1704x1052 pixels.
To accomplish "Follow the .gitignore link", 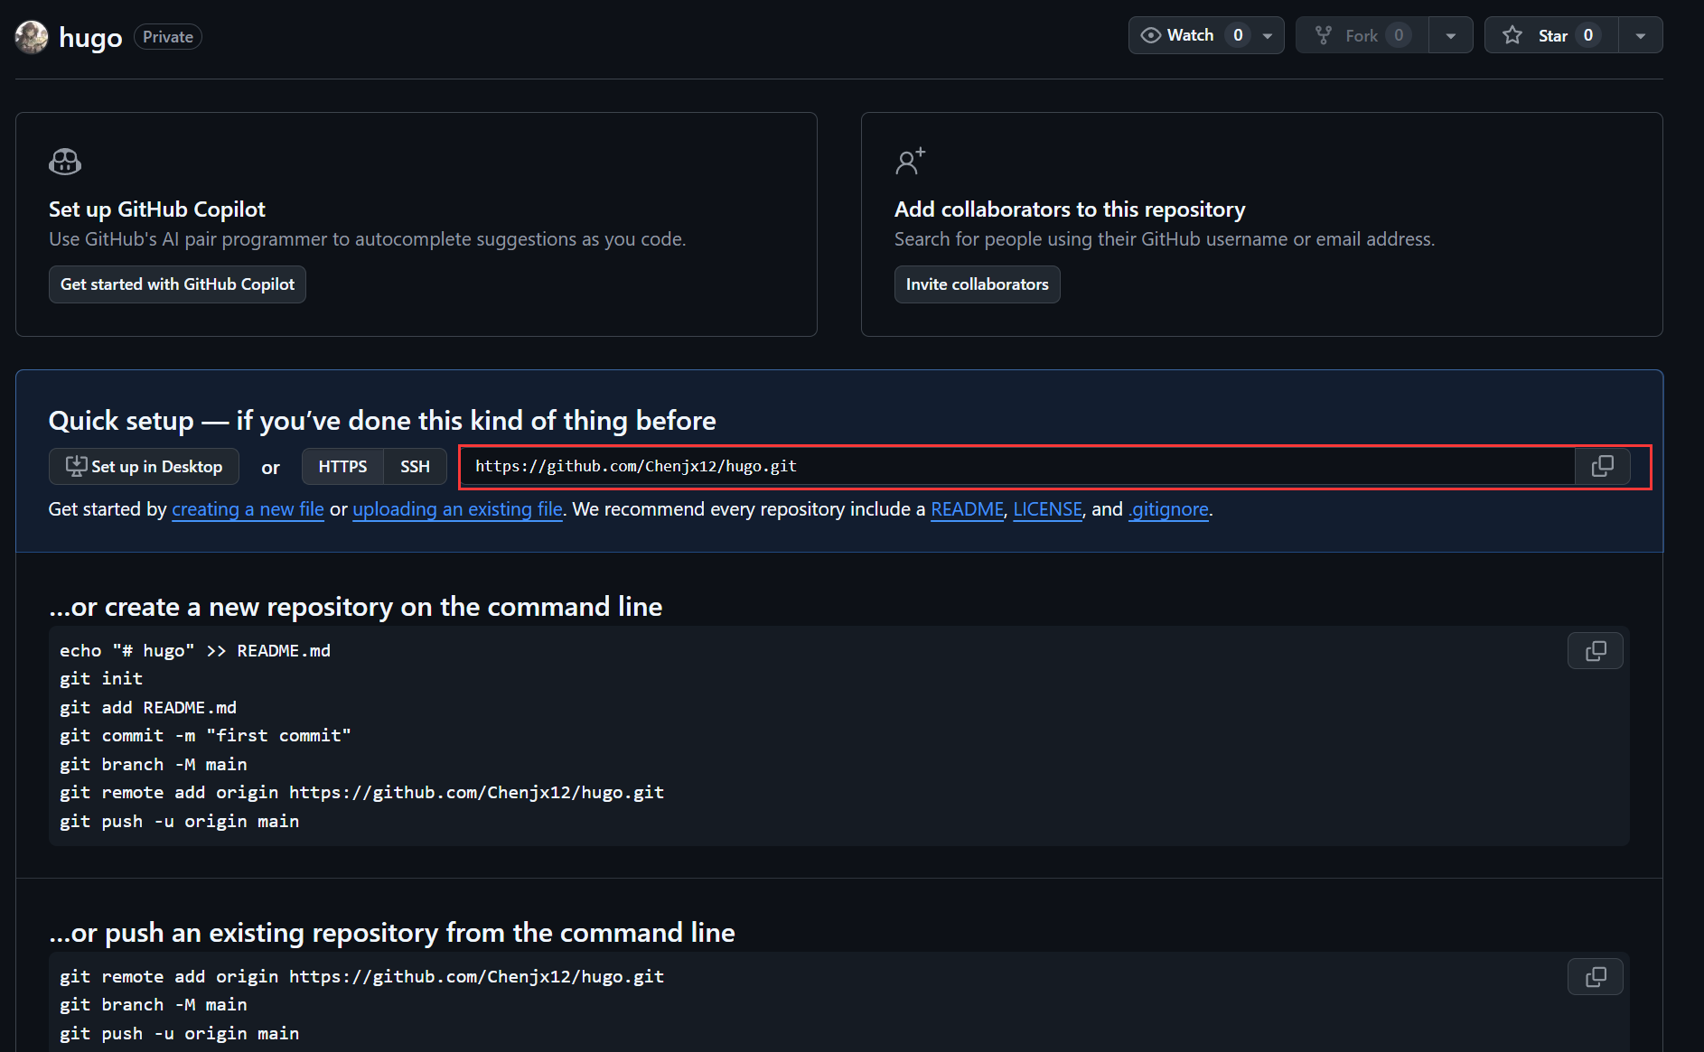I will tap(1168, 509).
